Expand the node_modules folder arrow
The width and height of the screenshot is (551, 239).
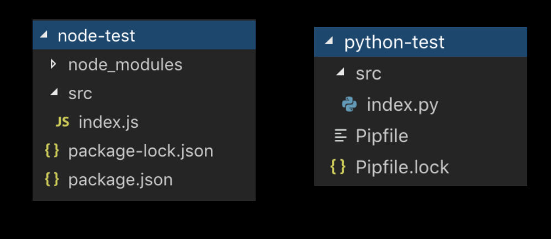coord(54,64)
